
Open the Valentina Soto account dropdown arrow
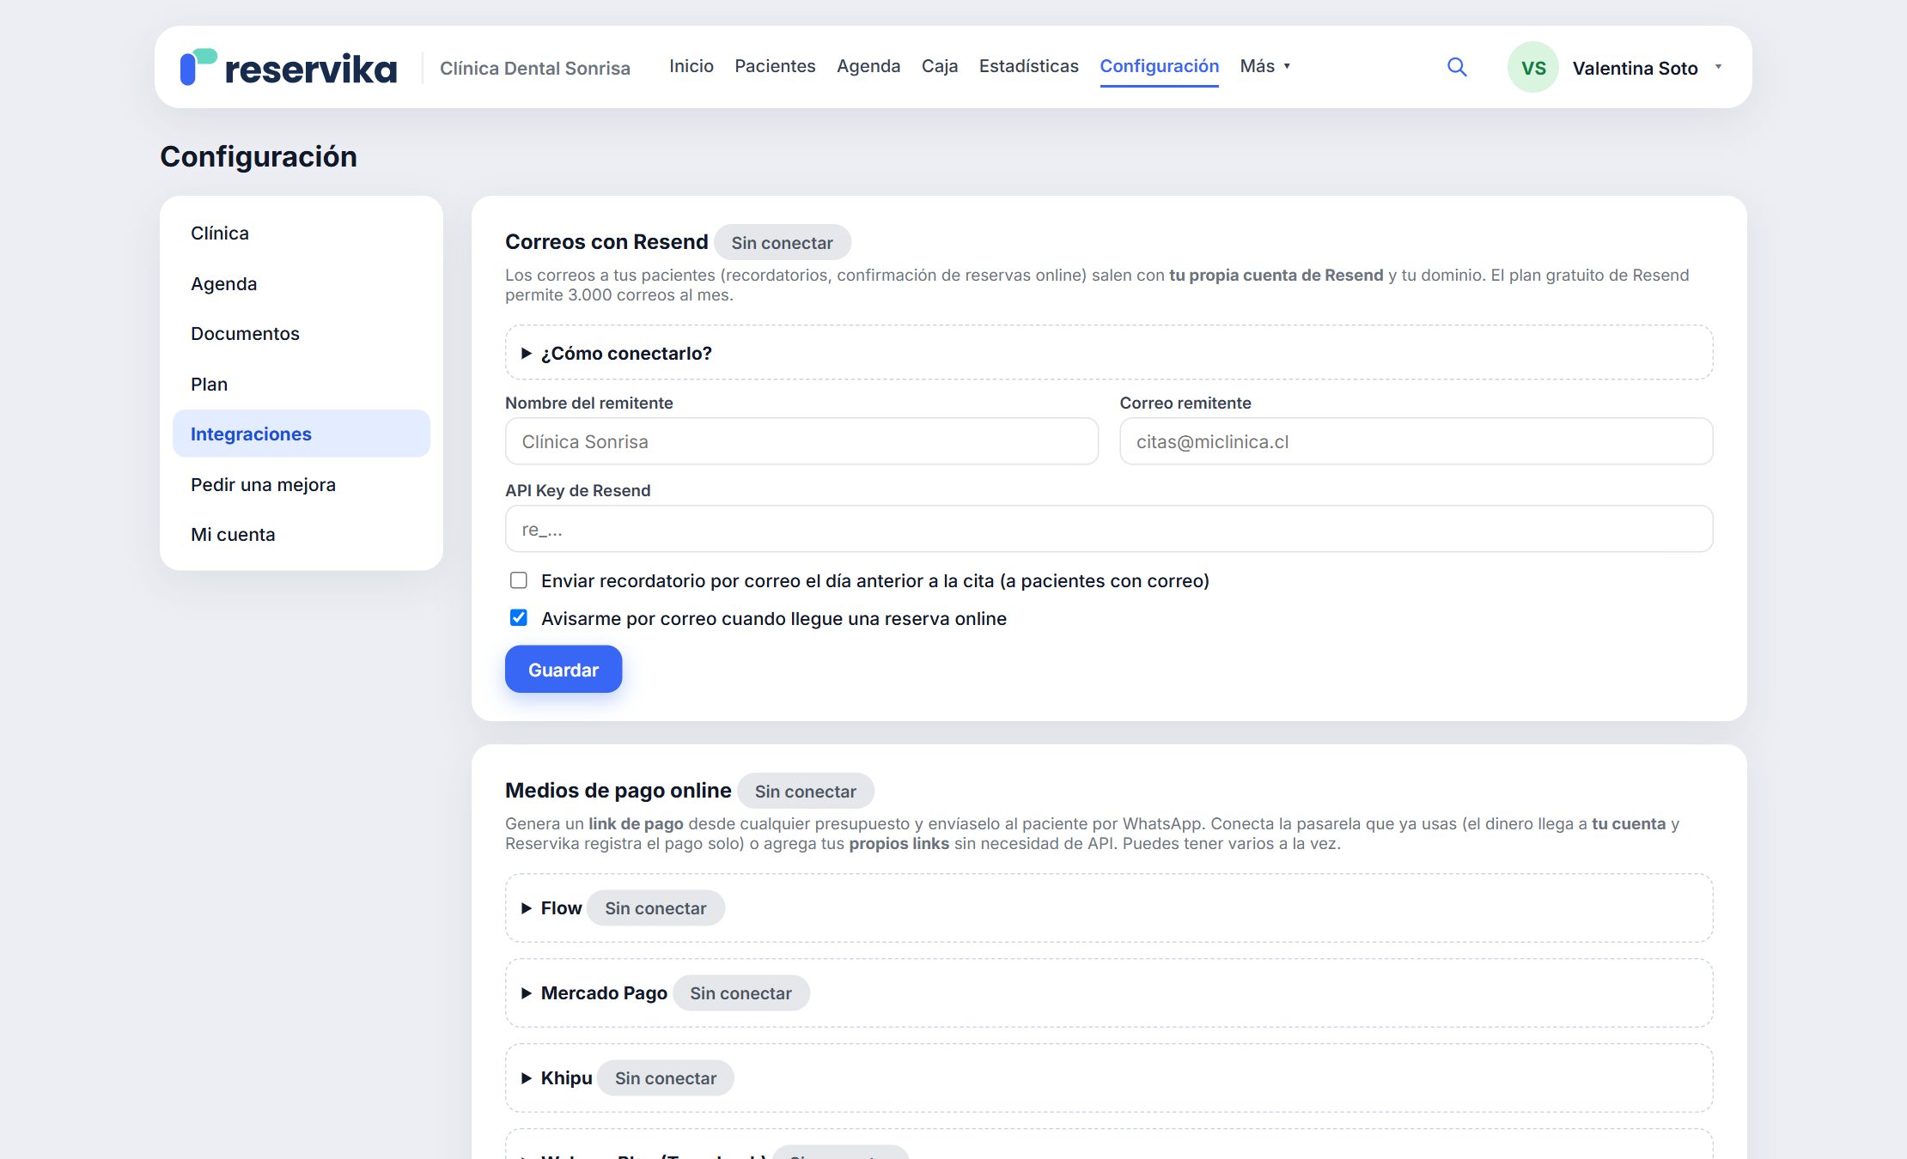click(1718, 67)
